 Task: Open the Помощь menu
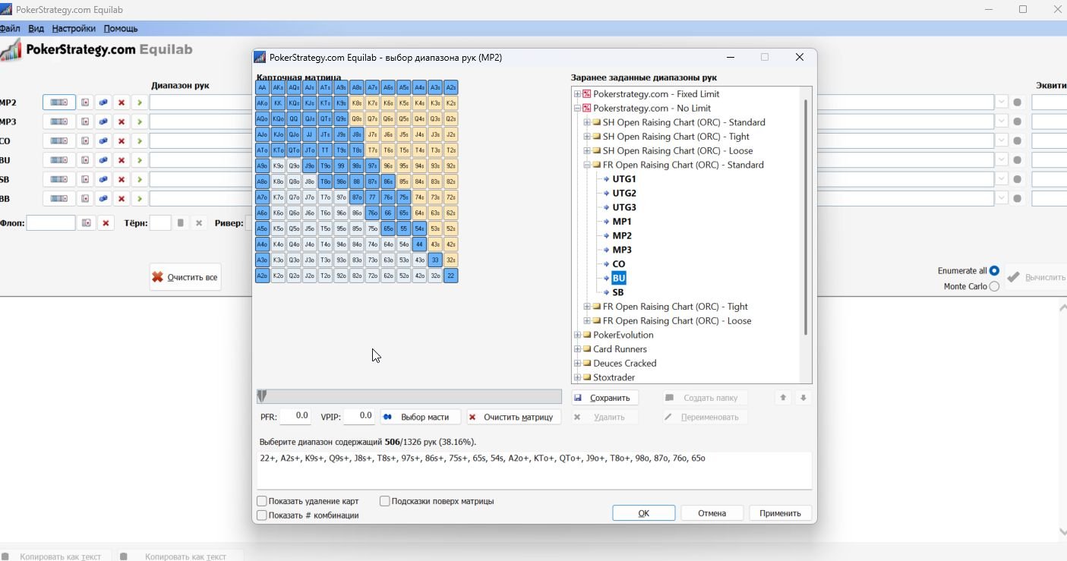[121, 28]
